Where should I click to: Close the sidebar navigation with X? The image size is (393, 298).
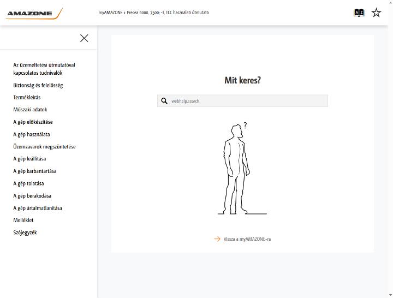coord(84,38)
